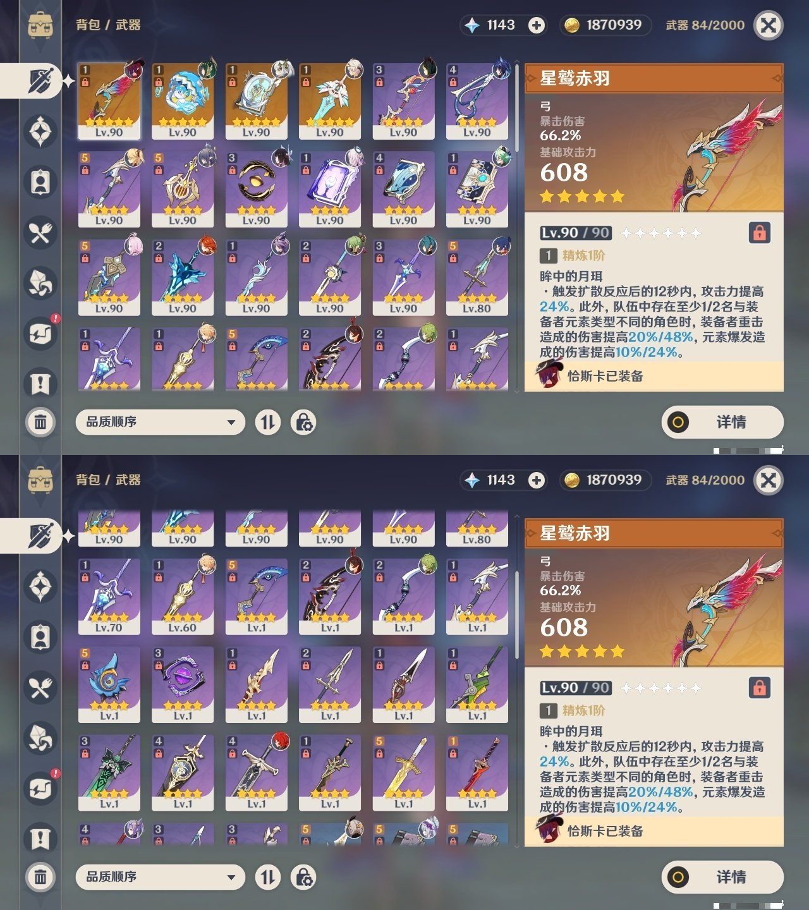Screen dimensions: 809x910
Task: Toggle the weapon lock icon in the lower detail panel
Action: (760, 688)
